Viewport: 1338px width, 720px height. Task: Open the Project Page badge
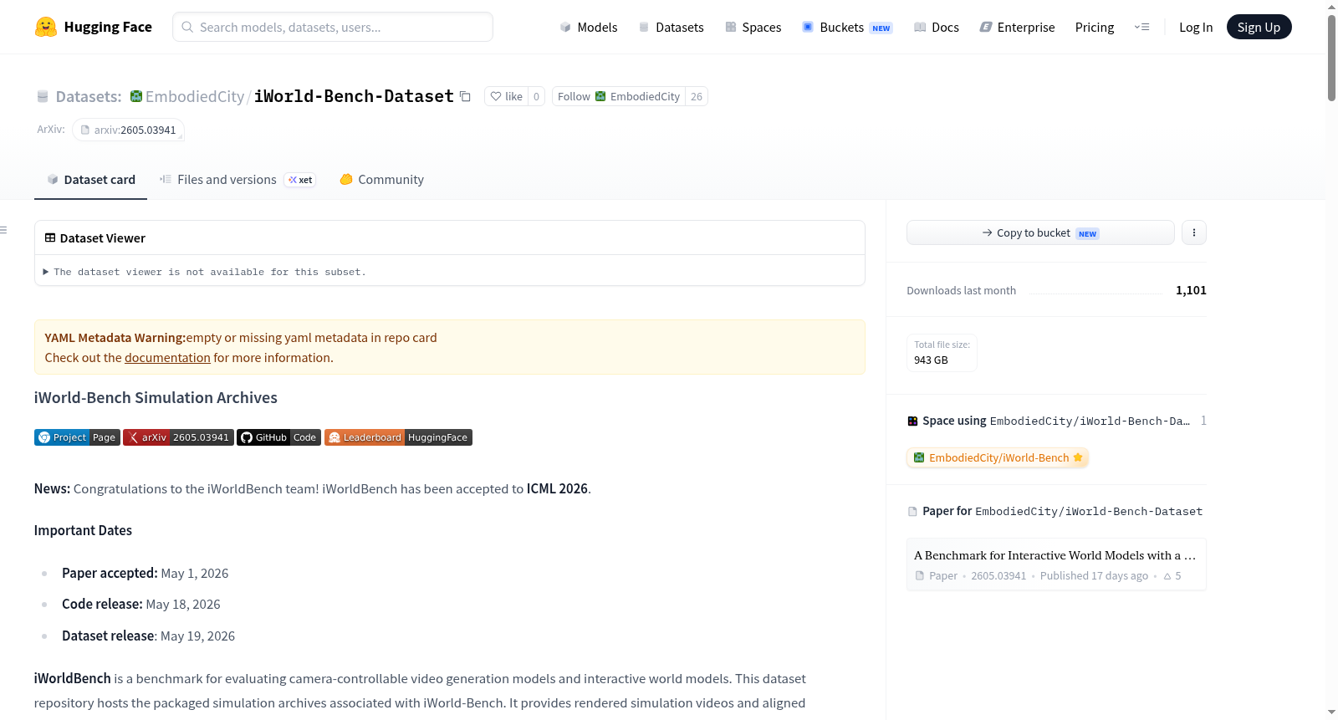click(77, 437)
